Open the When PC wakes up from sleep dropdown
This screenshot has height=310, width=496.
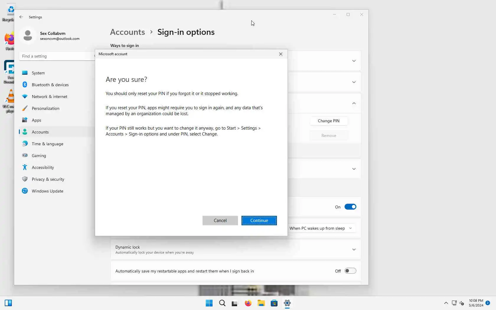click(x=321, y=228)
